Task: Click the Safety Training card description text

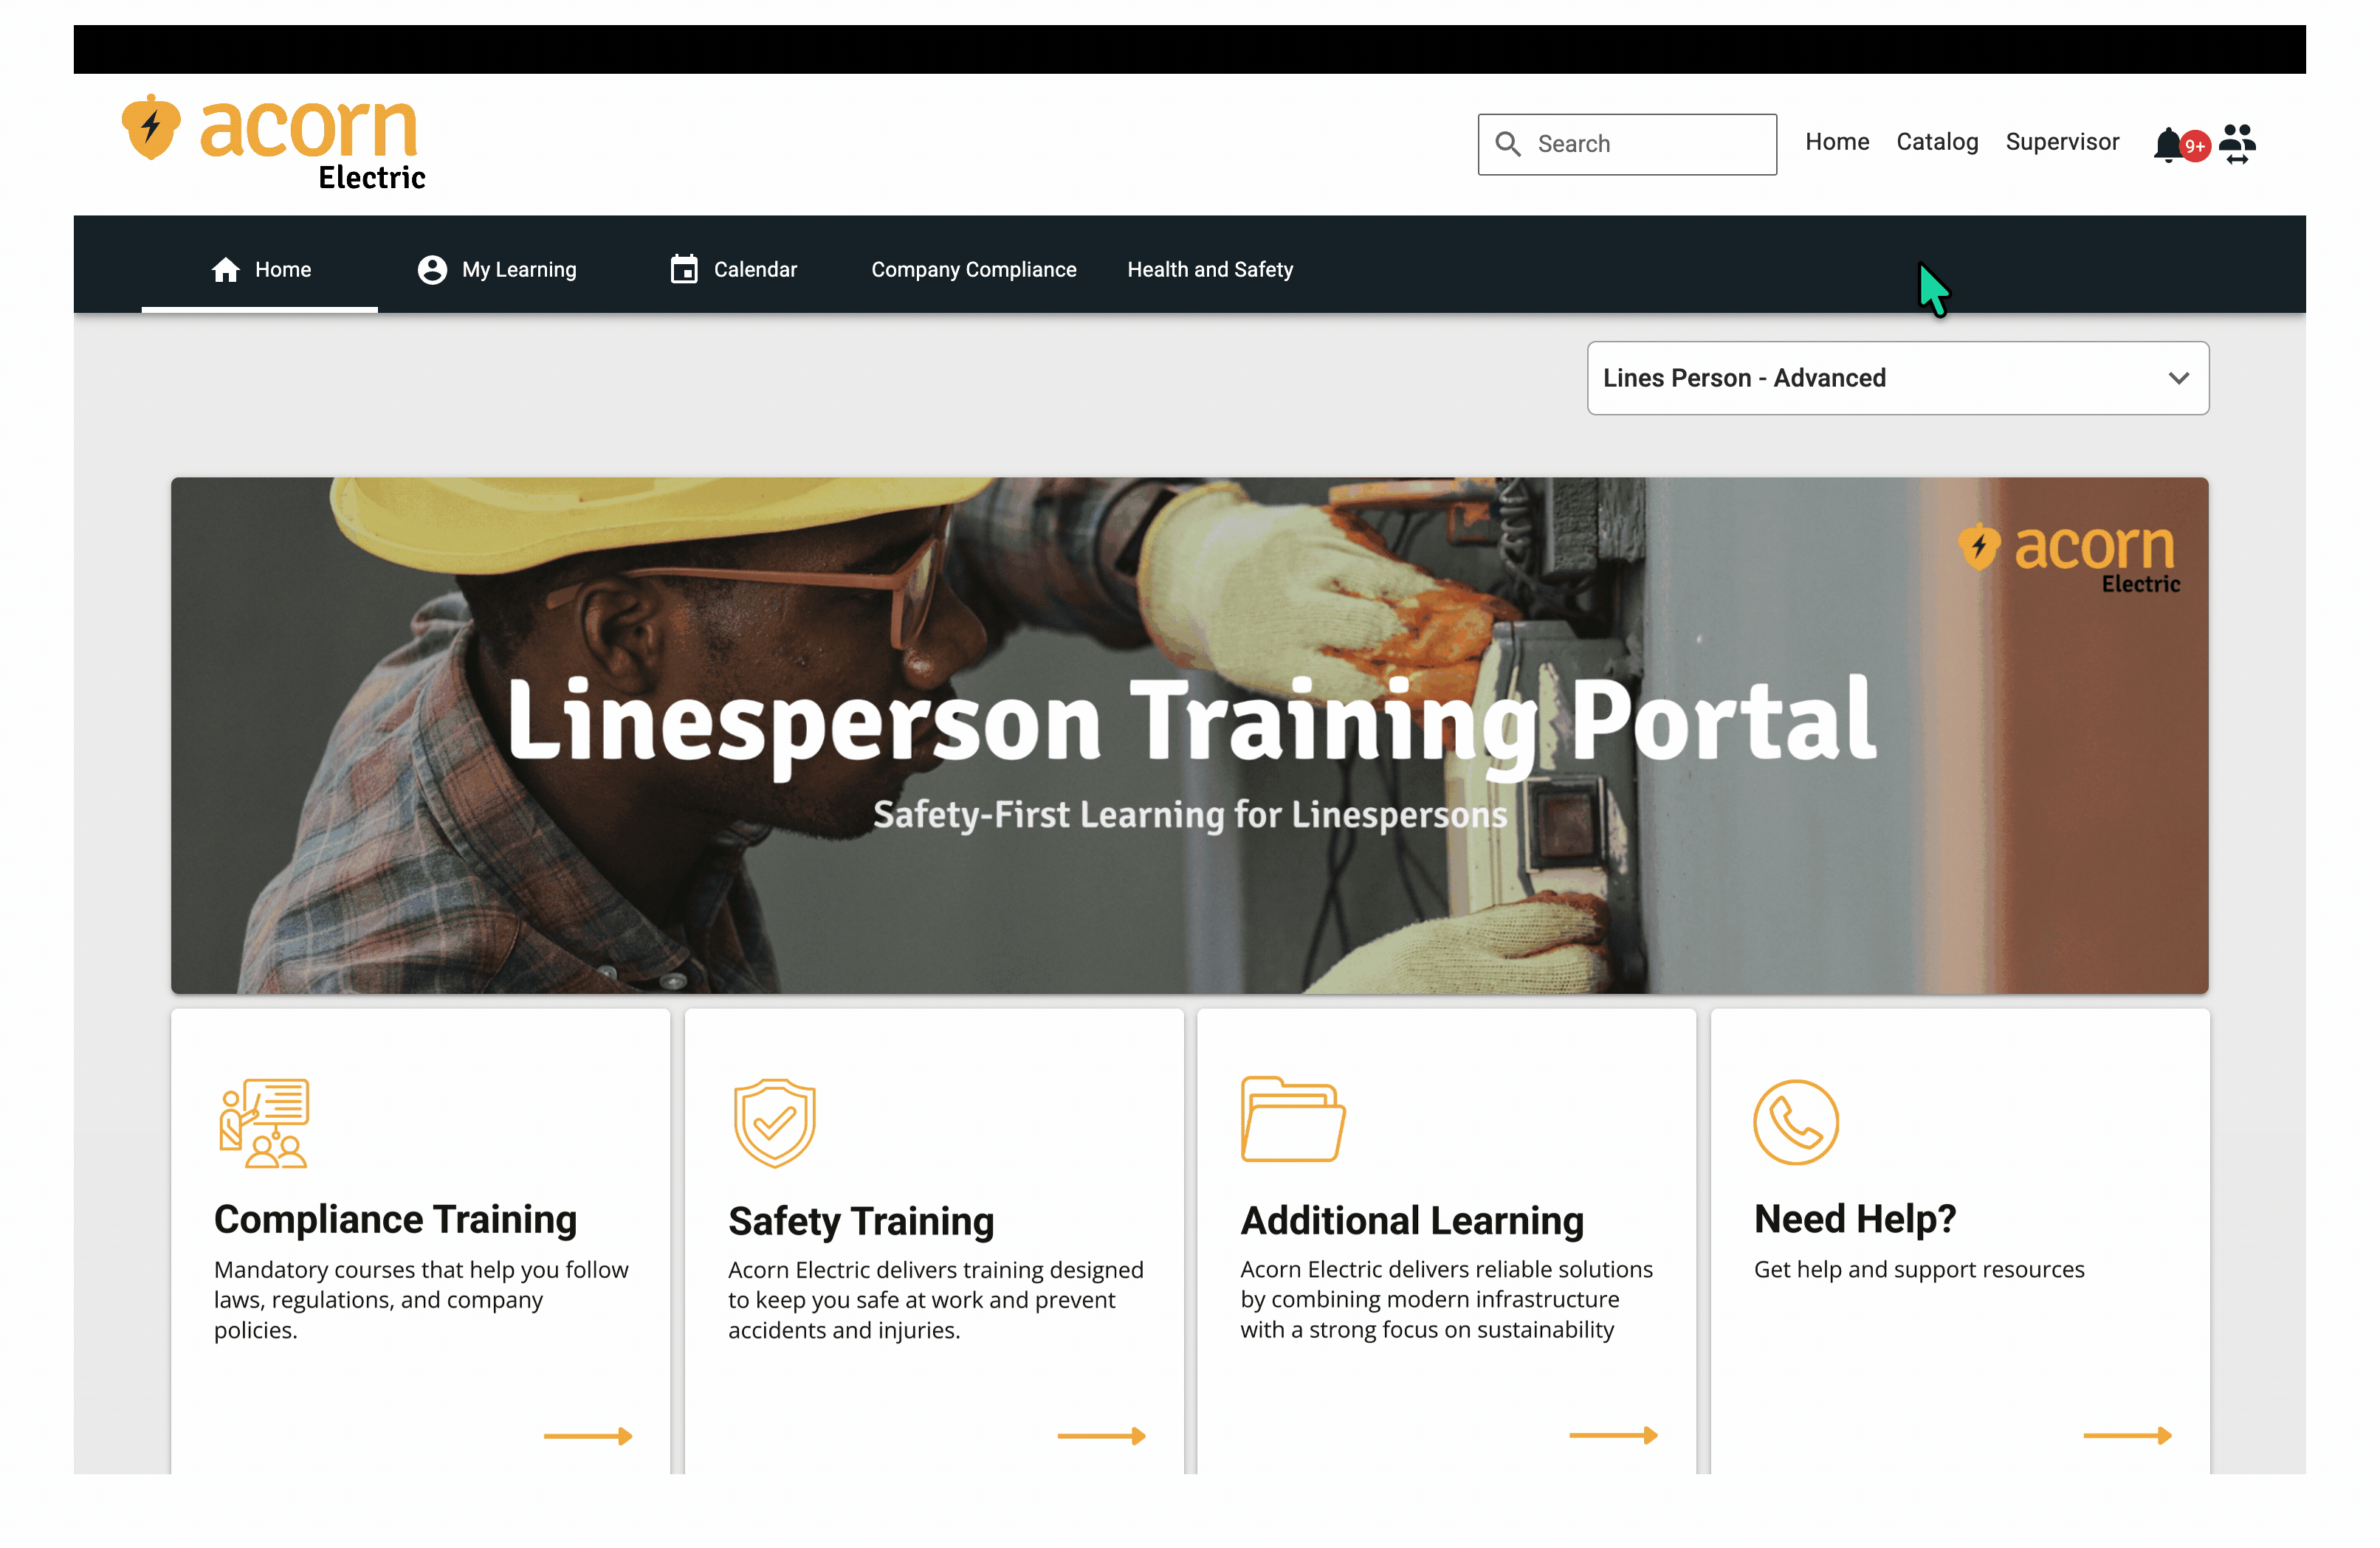Action: (x=935, y=1300)
